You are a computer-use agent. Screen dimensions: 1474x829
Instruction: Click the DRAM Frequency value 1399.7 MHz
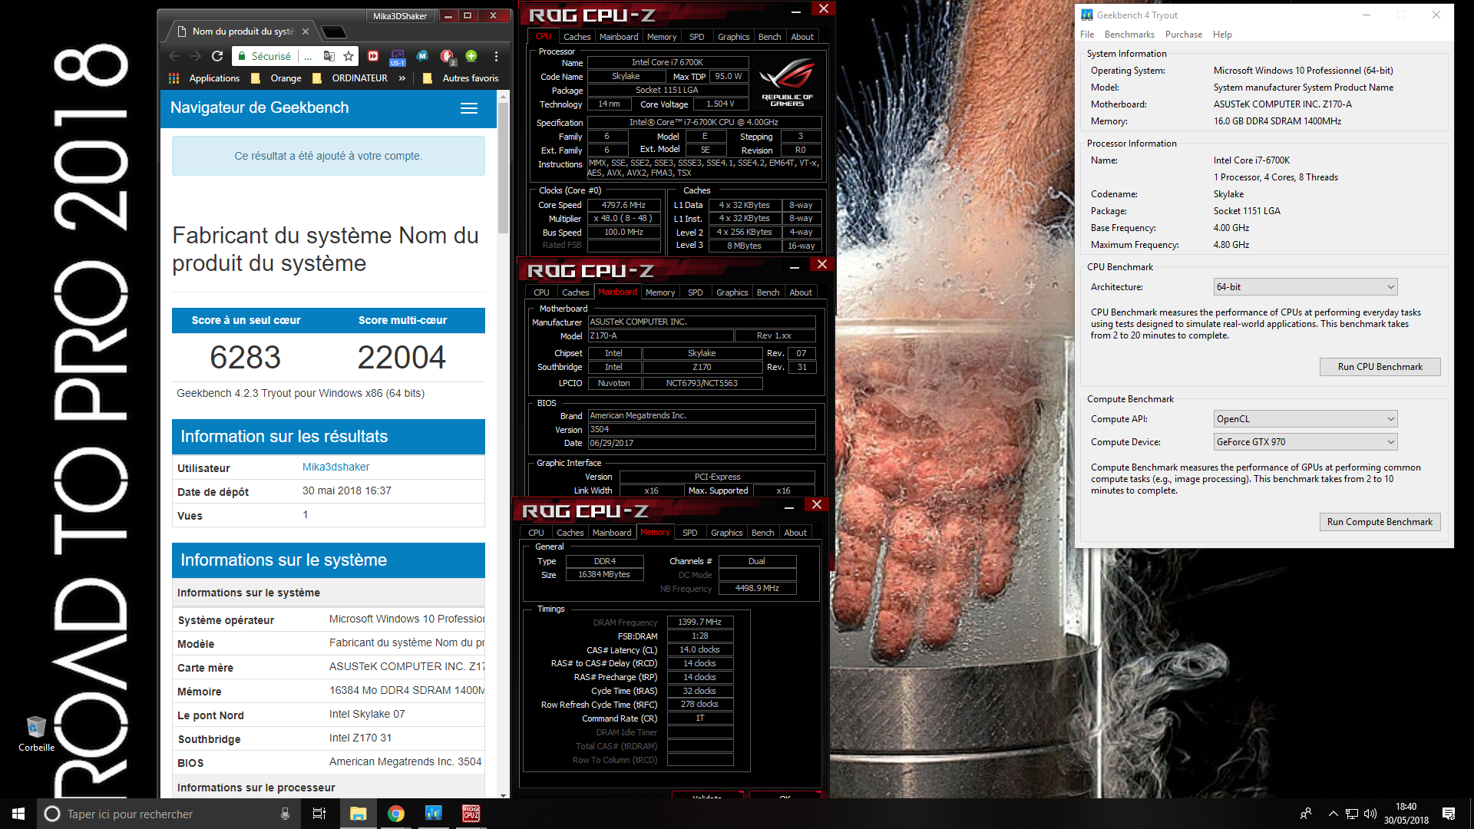[x=700, y=623]
